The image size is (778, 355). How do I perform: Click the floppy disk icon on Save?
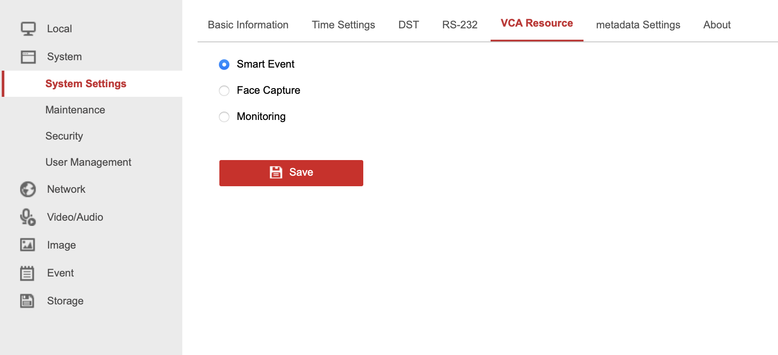[x=276, y=172]
